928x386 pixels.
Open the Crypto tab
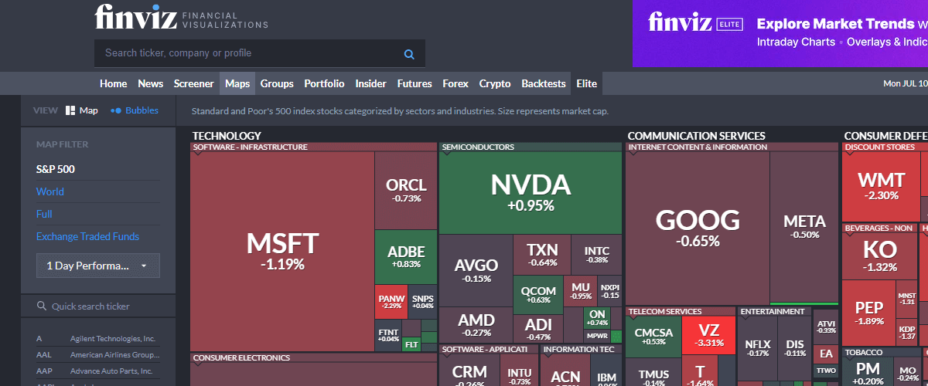tap(495, 83)
